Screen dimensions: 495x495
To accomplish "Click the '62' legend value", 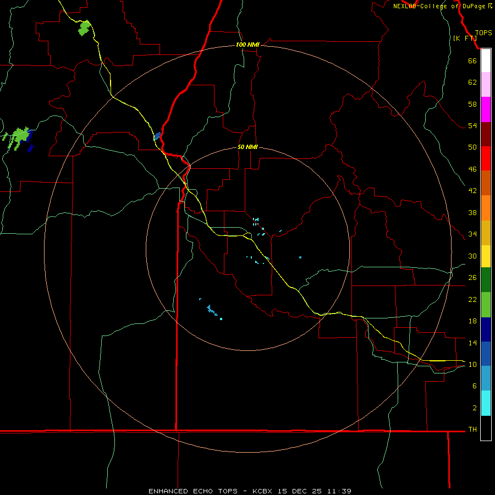I will [x=472, y=82].
